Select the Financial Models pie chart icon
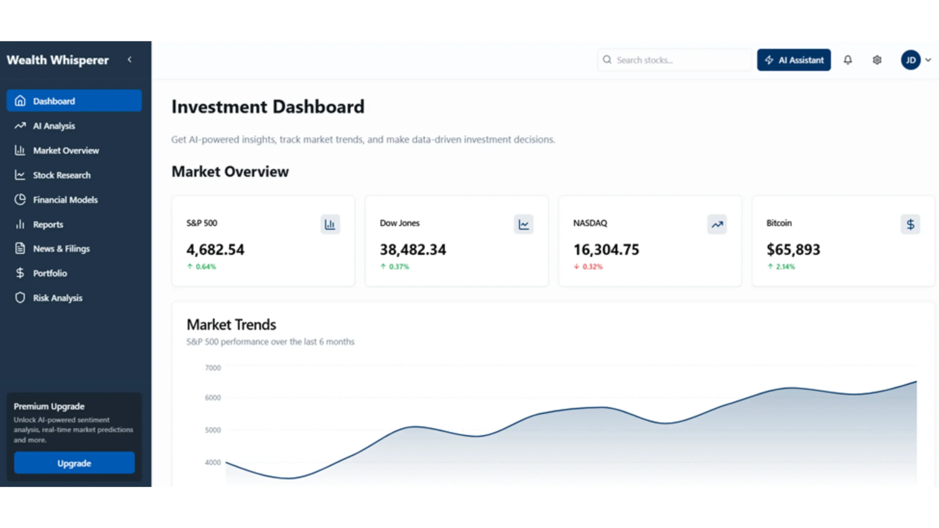This screenshot has height=528, width=939. (x=20, y=199)
